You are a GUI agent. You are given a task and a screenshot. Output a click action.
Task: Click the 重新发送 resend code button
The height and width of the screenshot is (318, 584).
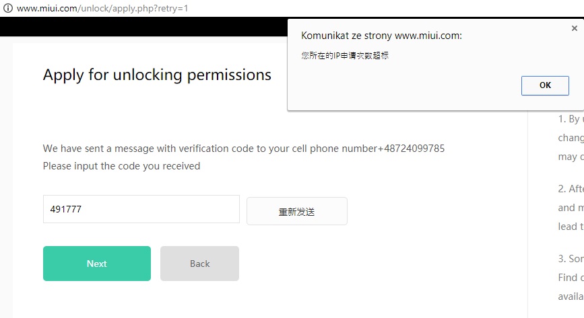point(296,211)
